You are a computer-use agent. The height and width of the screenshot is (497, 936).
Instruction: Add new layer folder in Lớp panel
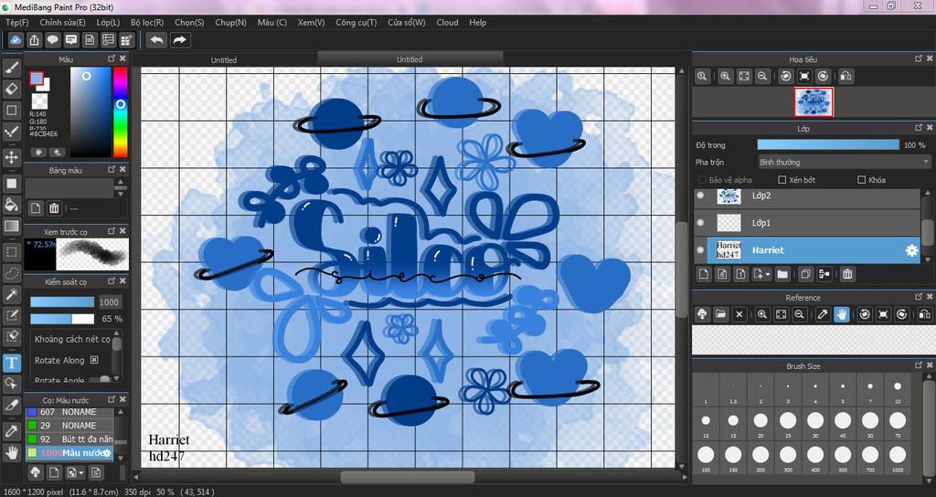click(782, 274)
